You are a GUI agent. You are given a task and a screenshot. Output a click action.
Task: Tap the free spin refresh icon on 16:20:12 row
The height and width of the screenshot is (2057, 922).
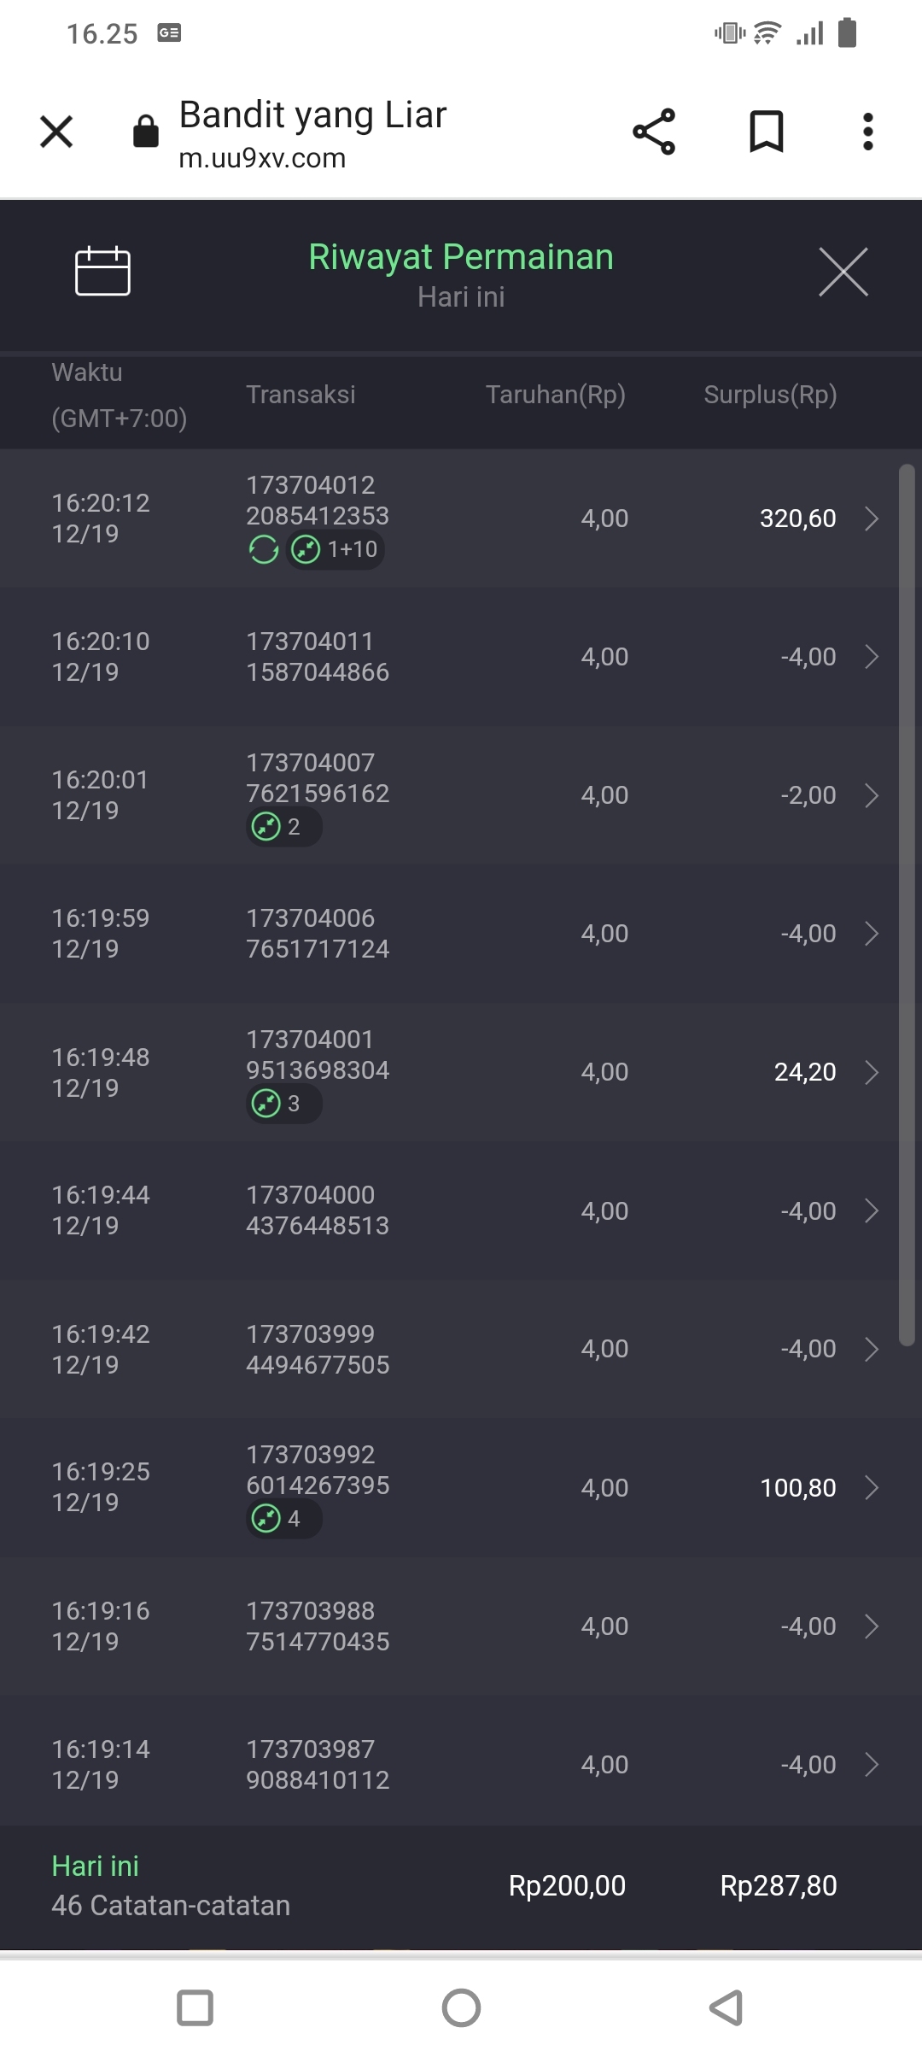tap(264, 549)
